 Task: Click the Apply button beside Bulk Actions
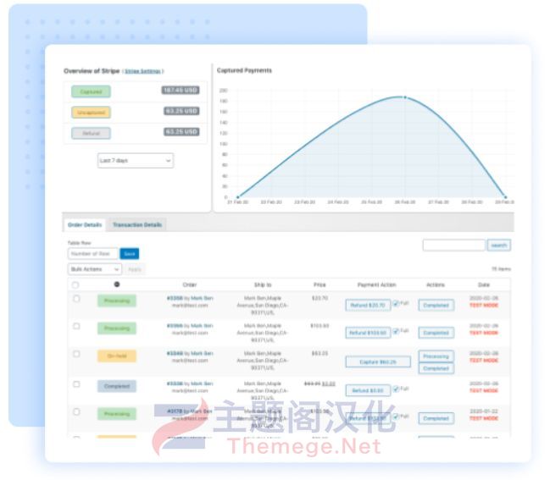(135, 269)
